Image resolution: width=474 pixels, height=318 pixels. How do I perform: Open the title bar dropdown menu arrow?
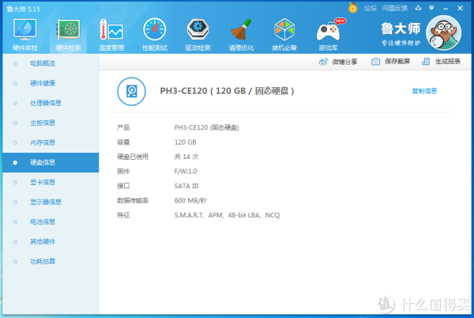tap(431, 8)
